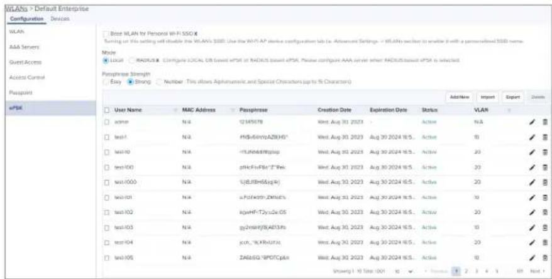Click user name test-1000 cell

(x=124, y=182)
